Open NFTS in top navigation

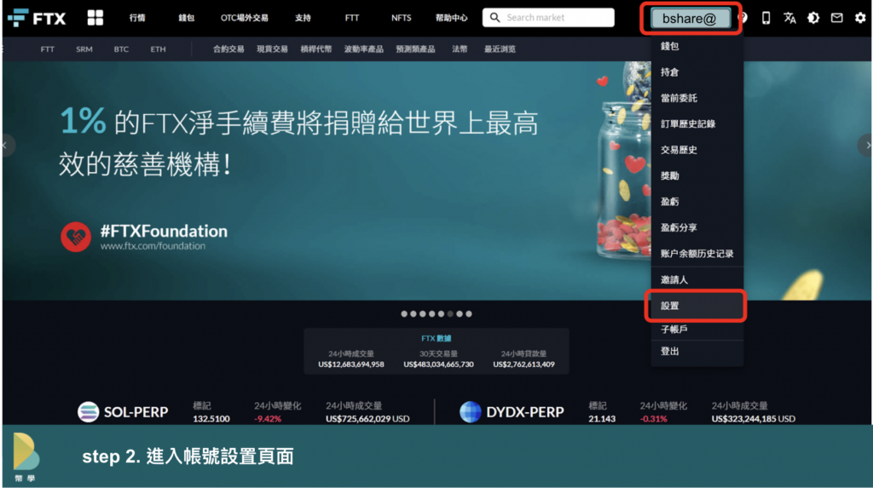point(401,18)
